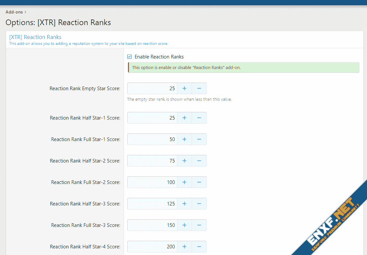The width and height of the screenshot is (367, 255).
Task: Open the Add-ons breadcrumb link
Action: pyautogui.click(x=14, y=12)
